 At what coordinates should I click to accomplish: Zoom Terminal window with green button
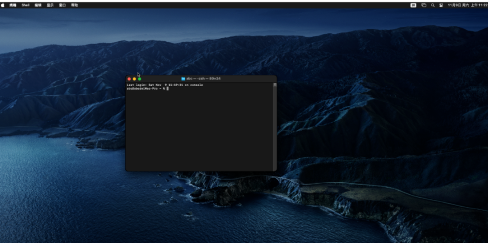(140, 79)
